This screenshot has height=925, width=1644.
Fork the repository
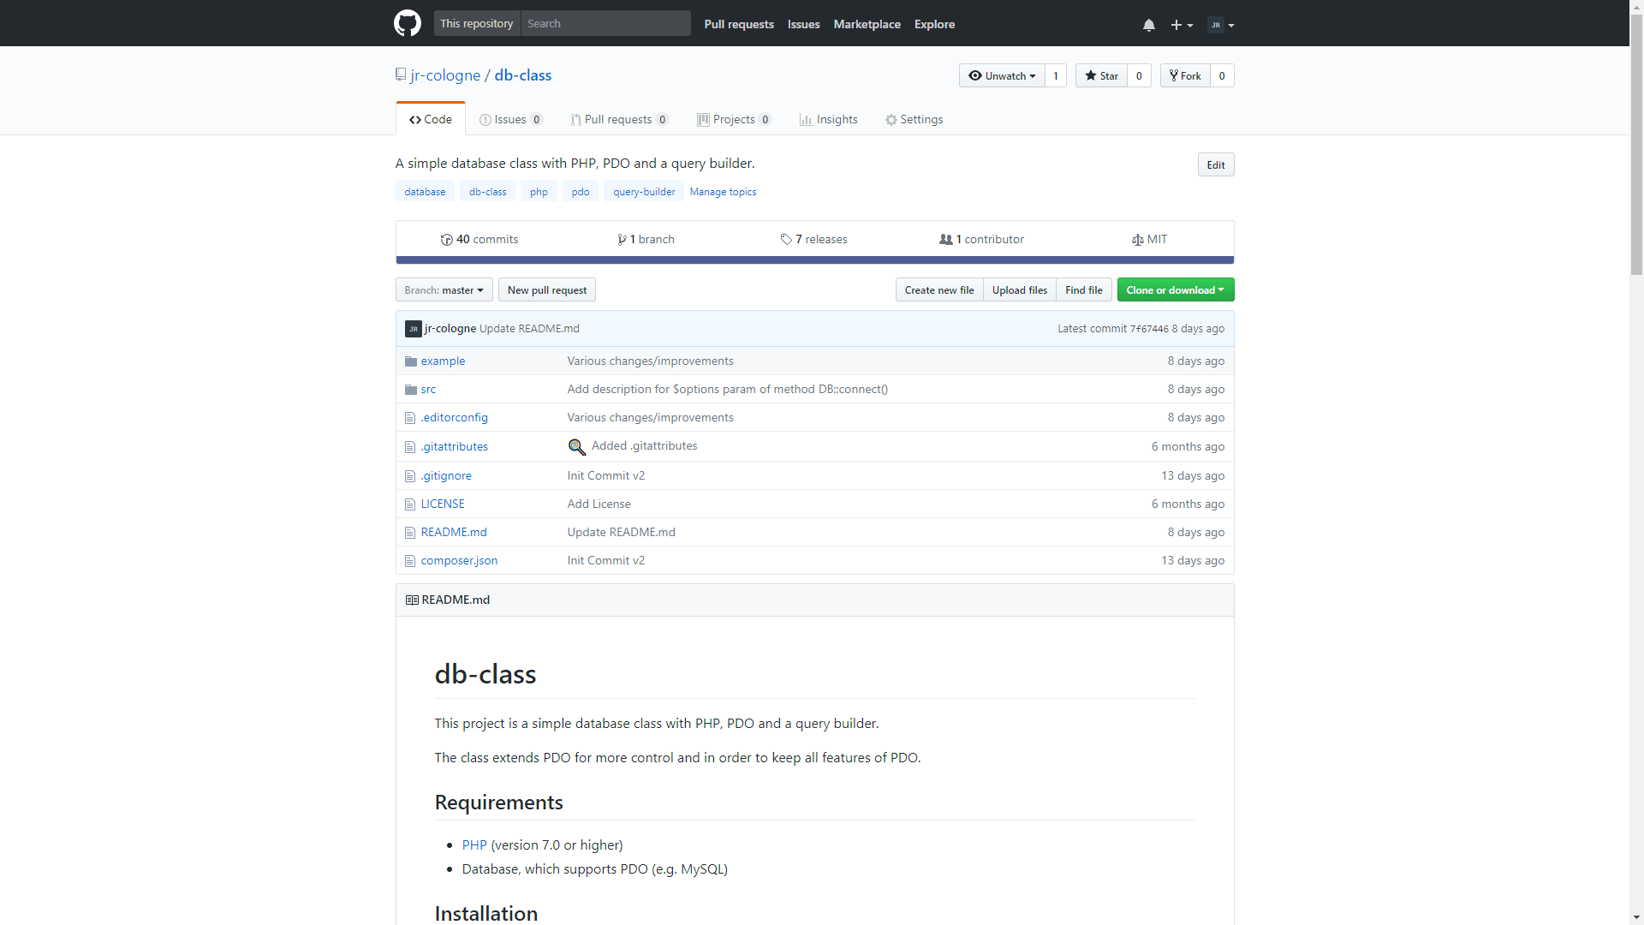1185,76
